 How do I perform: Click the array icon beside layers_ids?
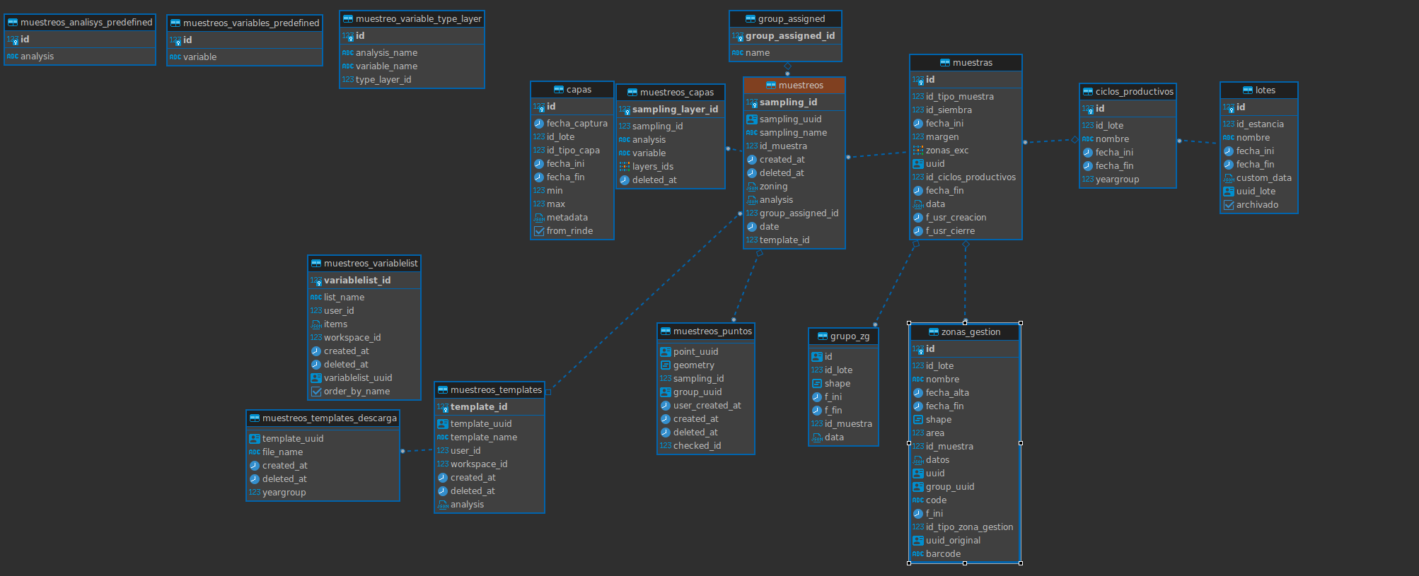625,167
